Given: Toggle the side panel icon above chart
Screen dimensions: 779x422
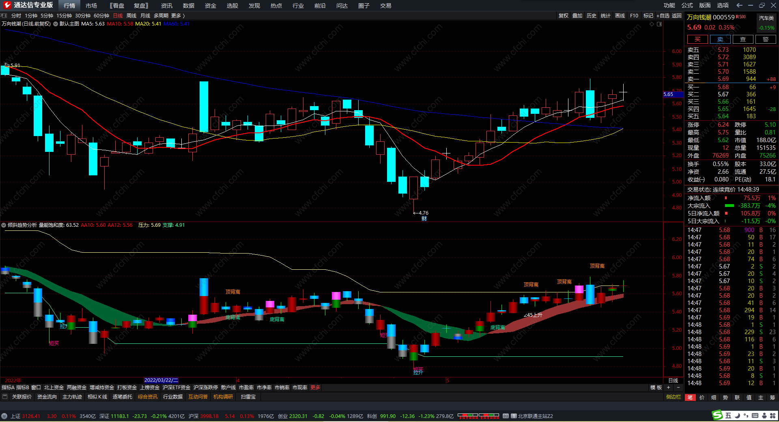Looking at the screenshot, I should 659,24.
